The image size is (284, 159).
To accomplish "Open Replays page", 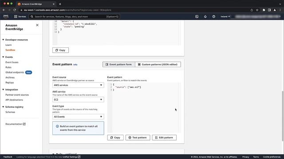I will coord(10,83).
